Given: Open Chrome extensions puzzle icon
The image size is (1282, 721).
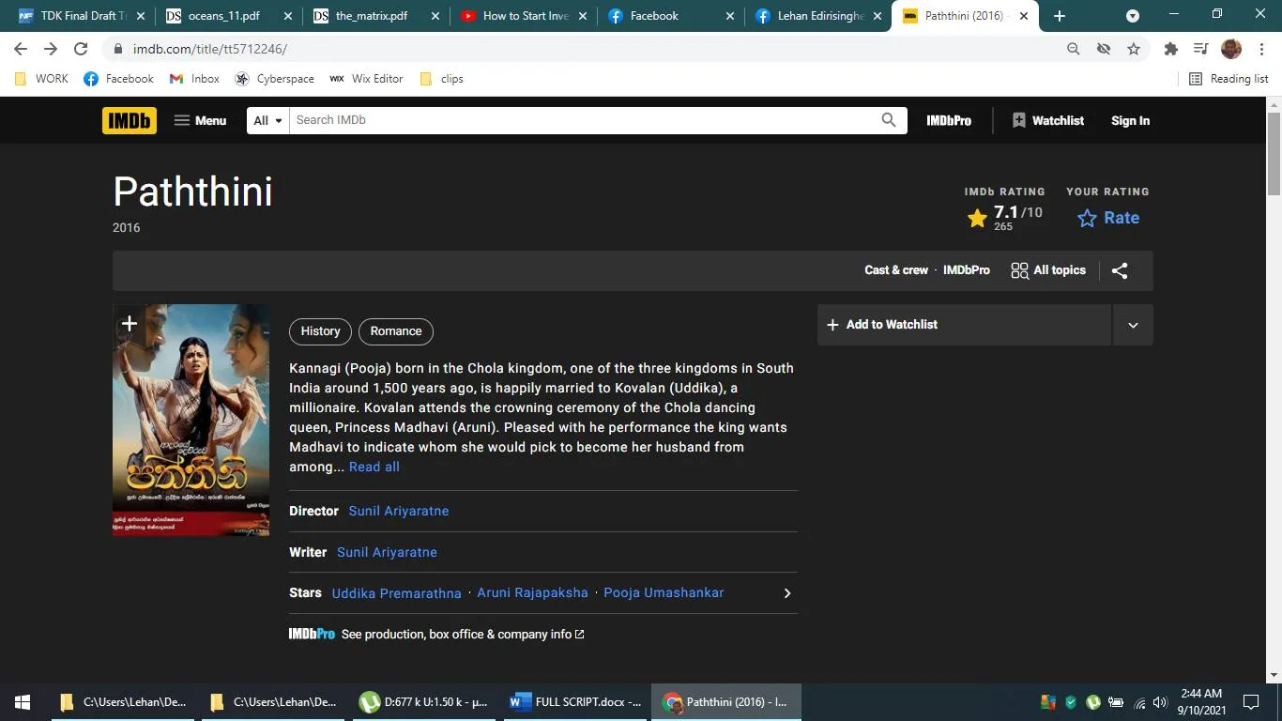Looking at the screenshot, I should click(x=1170, y=49).
